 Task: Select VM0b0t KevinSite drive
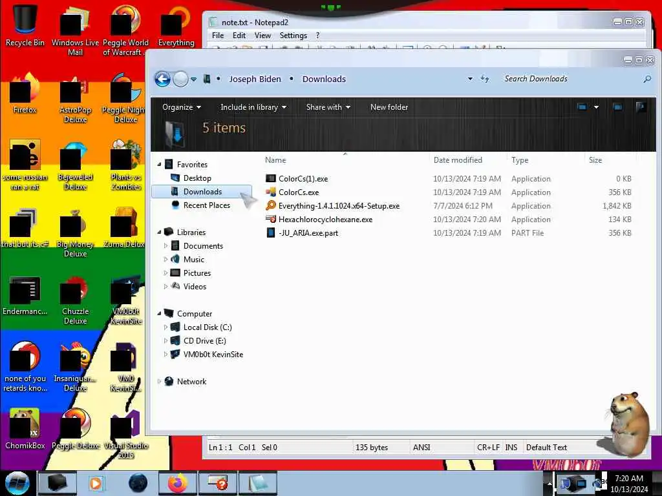tap(213, 355)
